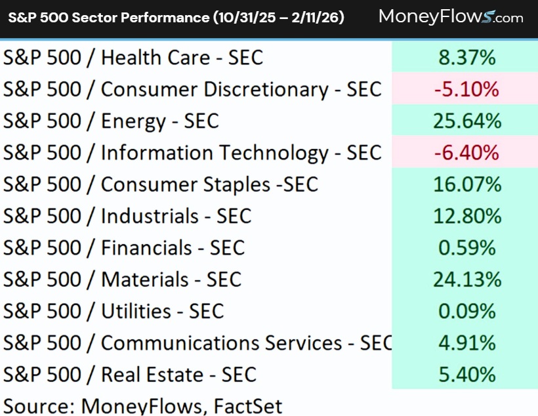Select the Utilities sector row label
Viewport: 538px width, 416px height.
114,311
